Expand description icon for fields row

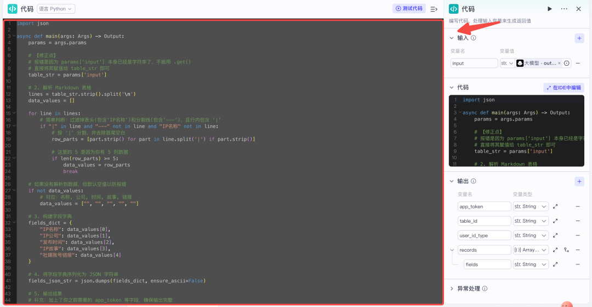(555, 264)
